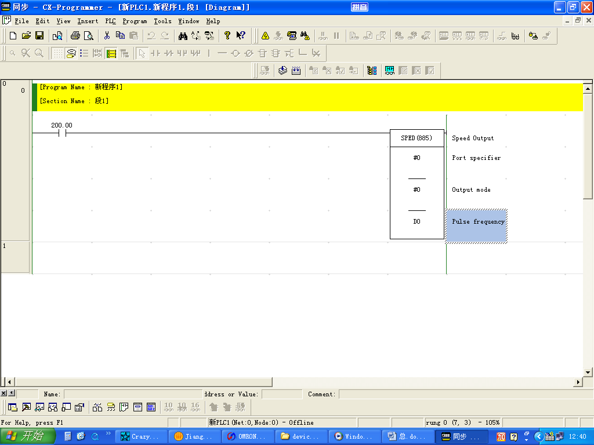Click the Paste icon

133,35
